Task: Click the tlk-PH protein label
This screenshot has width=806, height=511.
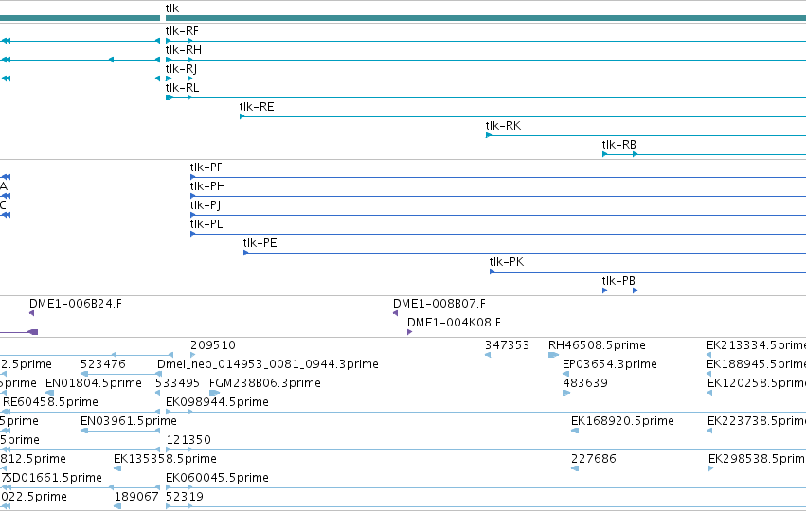Action: (207, 186)
